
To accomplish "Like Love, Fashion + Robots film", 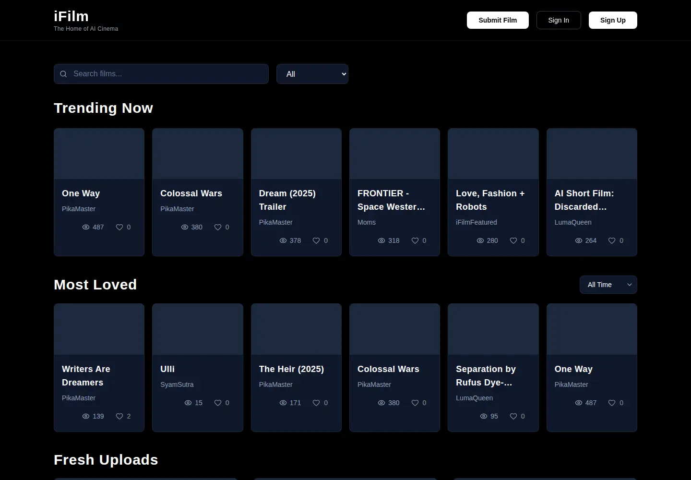I will click(x=513, y=240).
